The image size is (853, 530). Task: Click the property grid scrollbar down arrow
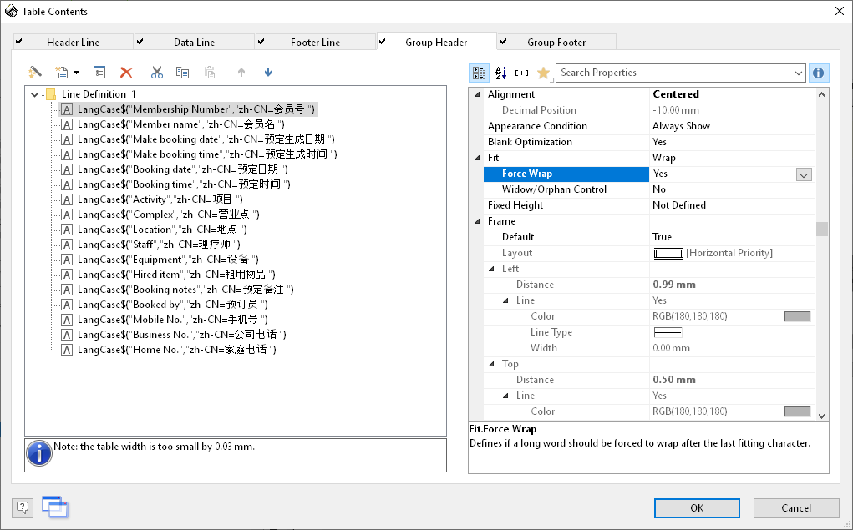pos(822,416)
